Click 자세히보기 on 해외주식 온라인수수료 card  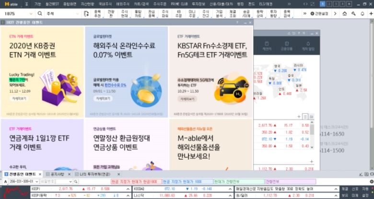[x=103, y=99]
